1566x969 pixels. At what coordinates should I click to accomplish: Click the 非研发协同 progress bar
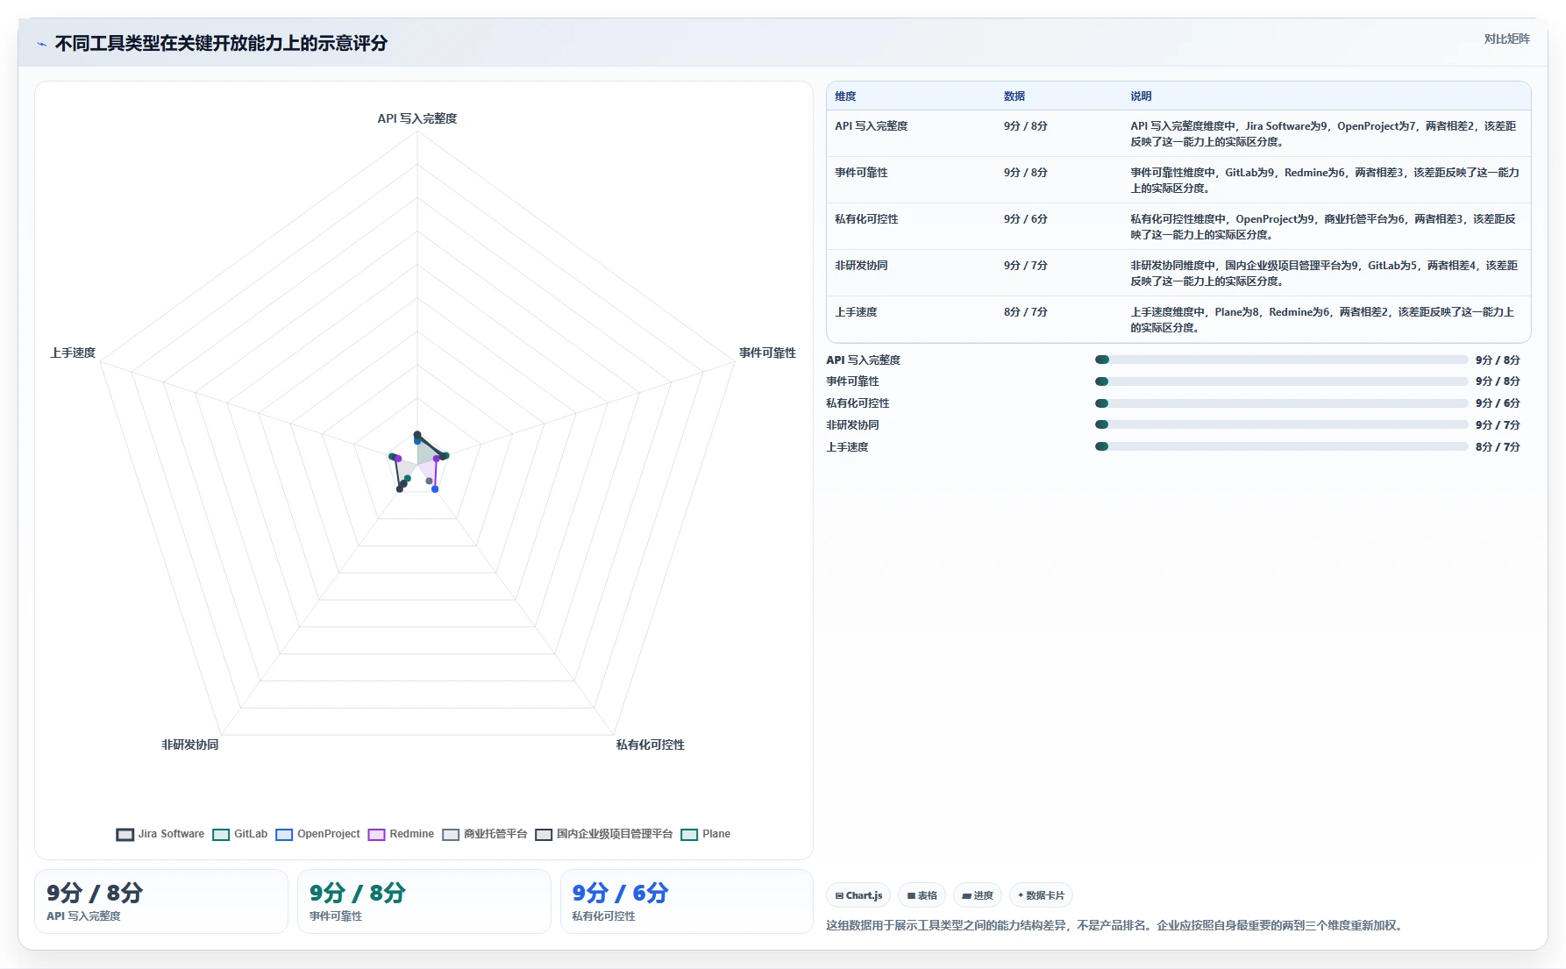pos(1281,424)
